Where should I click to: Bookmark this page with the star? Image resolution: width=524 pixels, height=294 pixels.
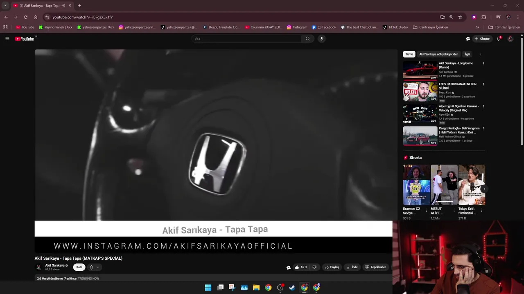(x=460, y=17)
